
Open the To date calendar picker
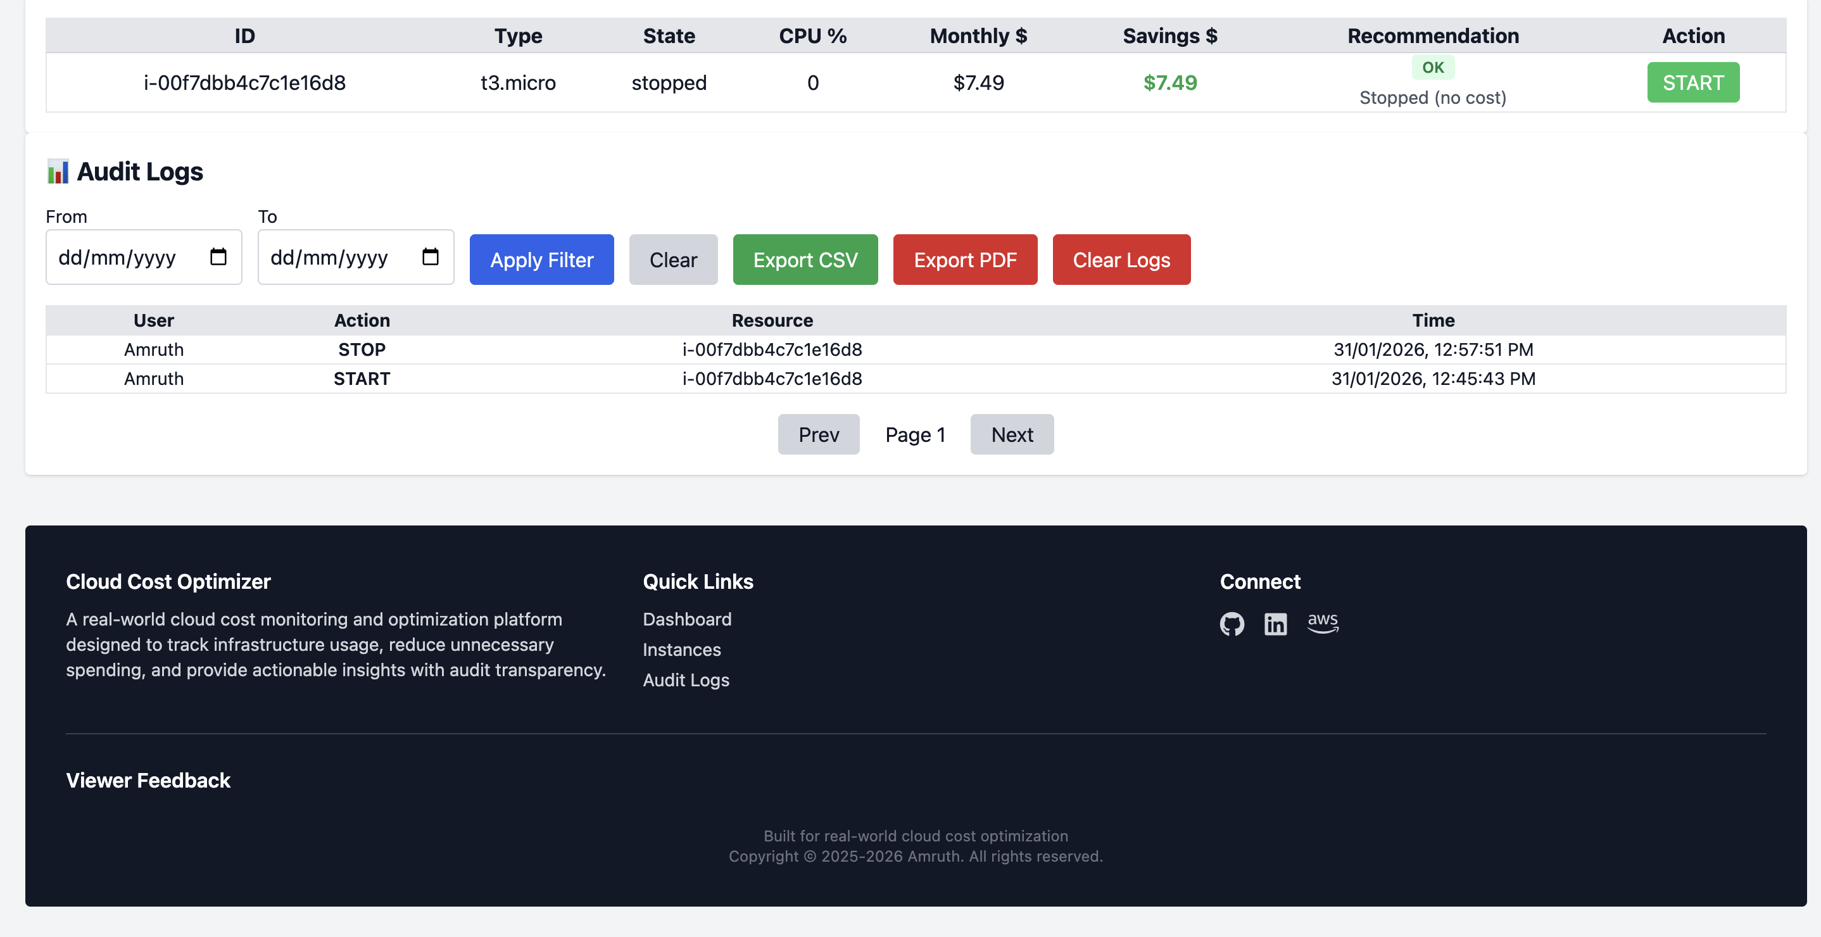(430, 257)
